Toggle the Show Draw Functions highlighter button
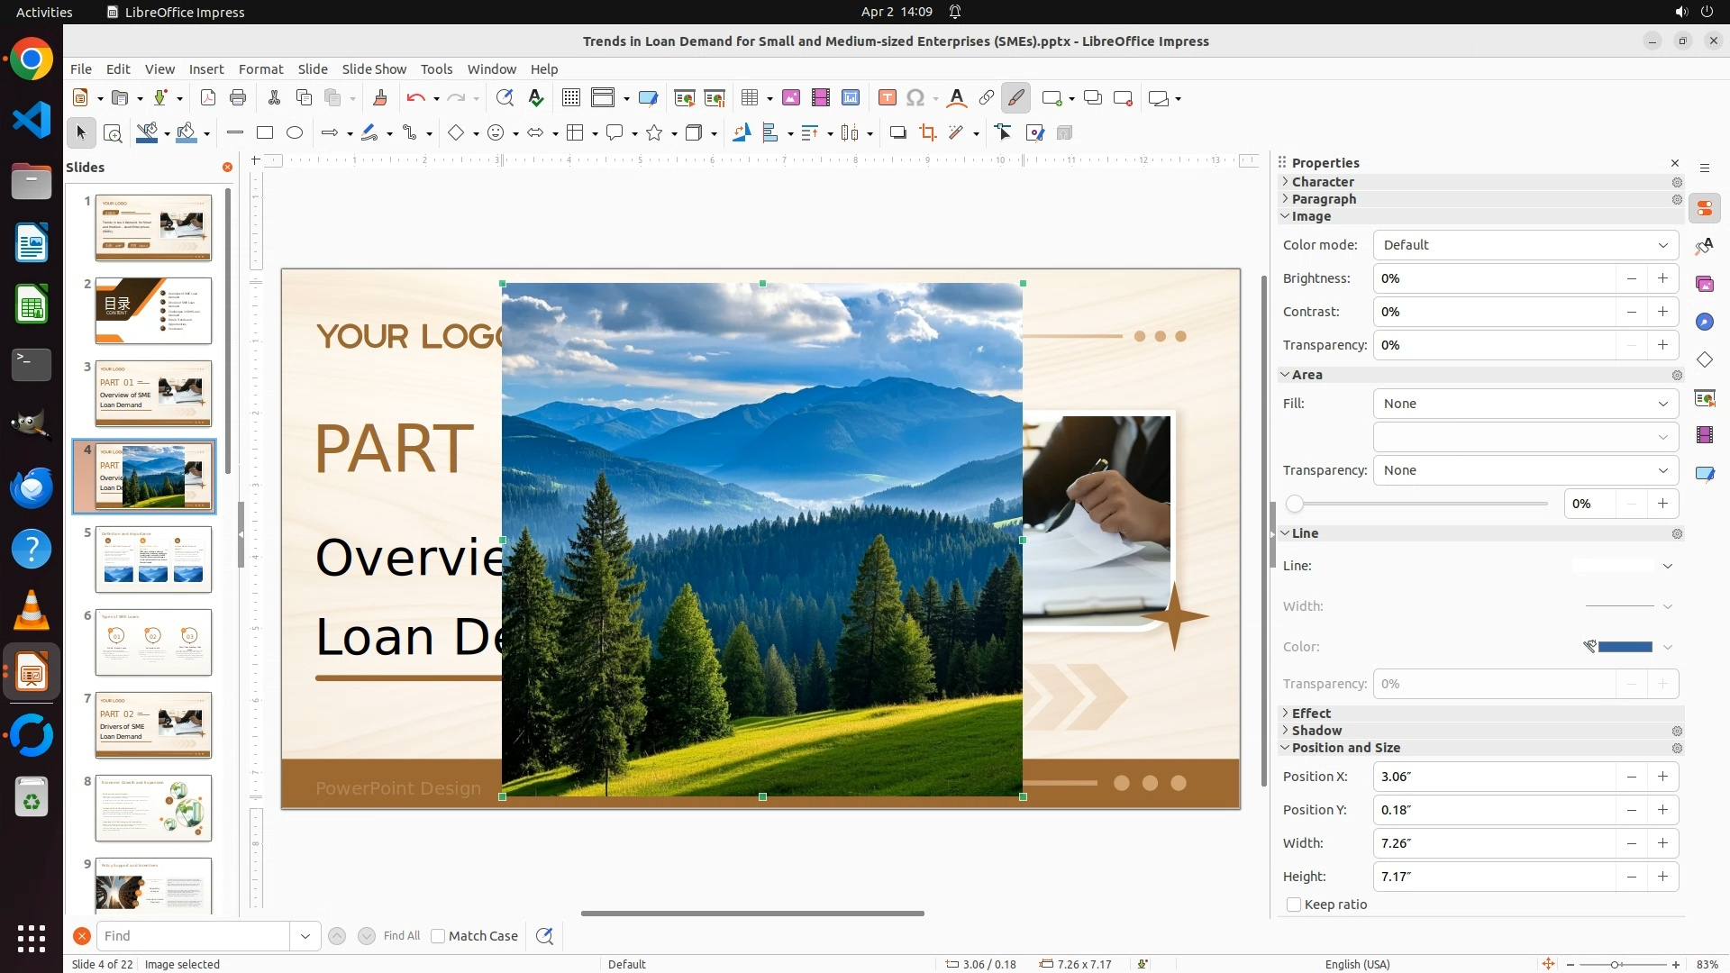1730x973 pixels. tap(1015, 98)
